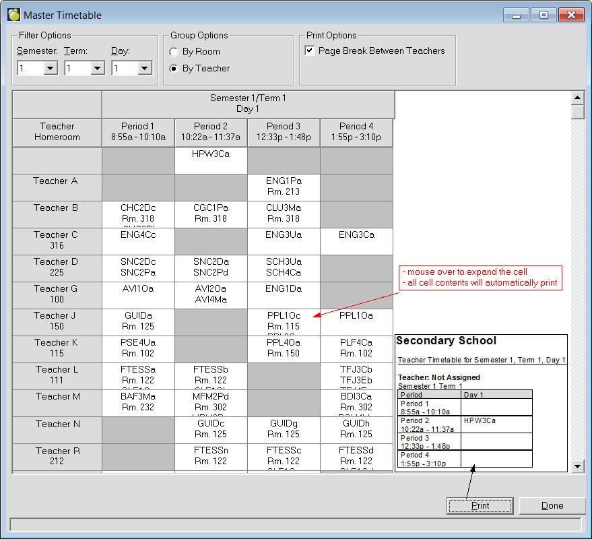Screen dimensions: 592x539
Task: Expand the Term dropdown list
Action: click(x=97, y=68)
